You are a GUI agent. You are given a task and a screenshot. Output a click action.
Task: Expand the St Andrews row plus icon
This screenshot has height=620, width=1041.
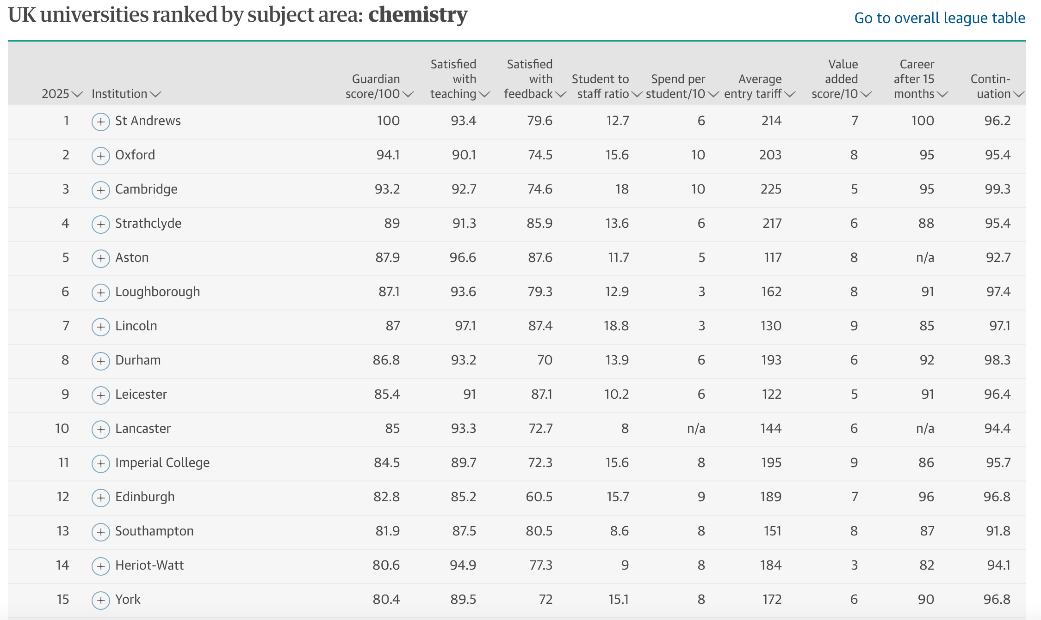pyautogui.click(x=100, y=122)
